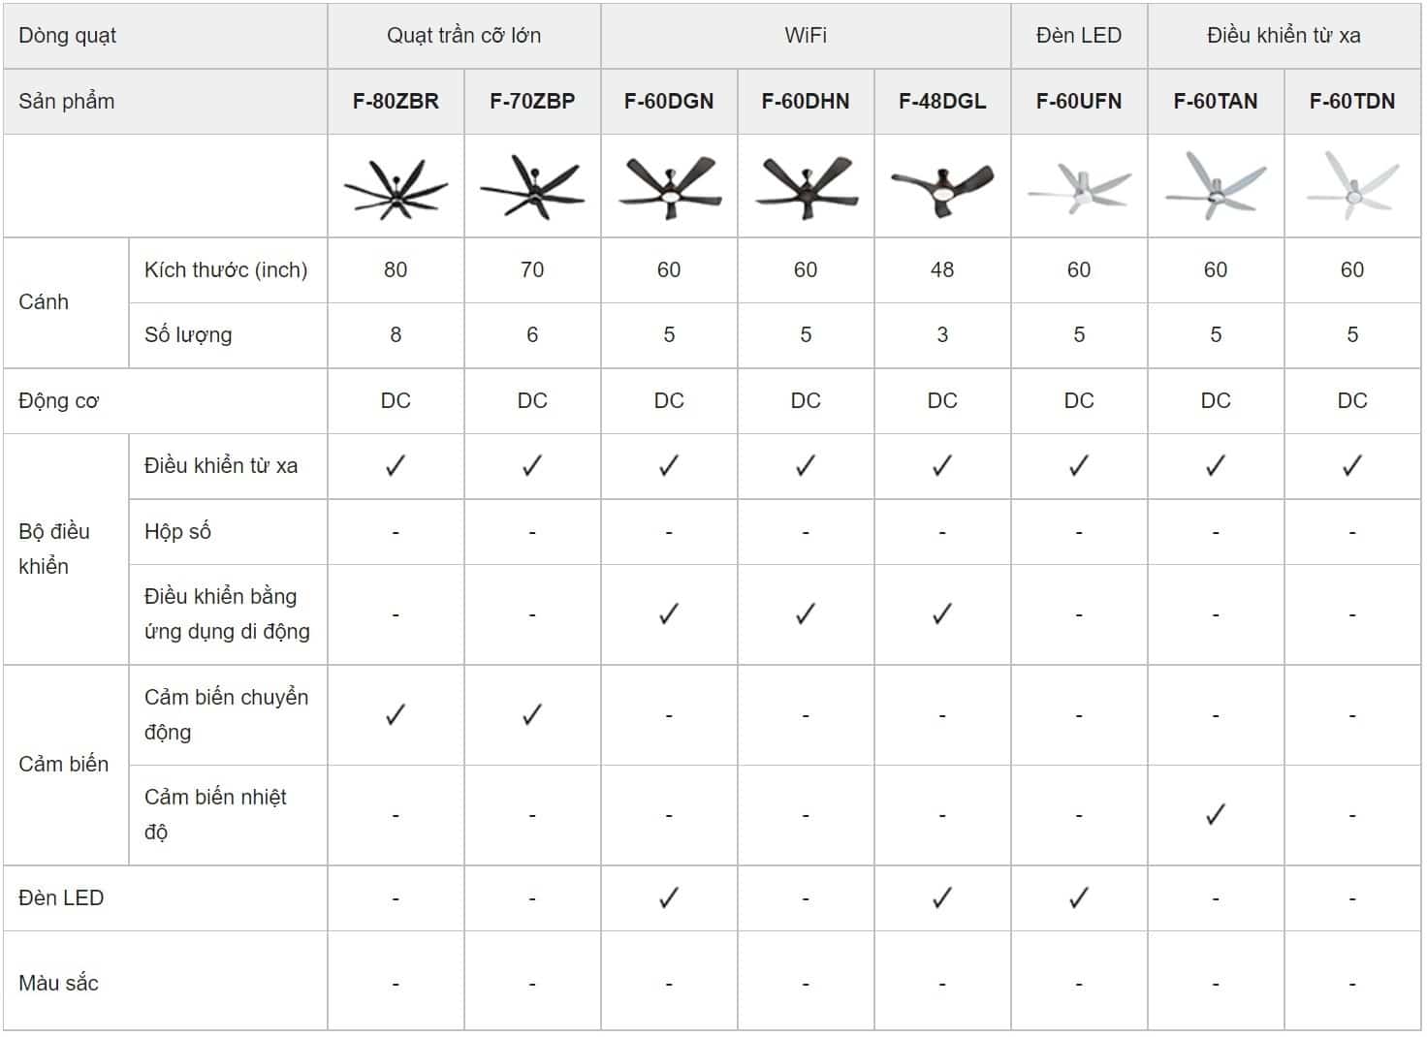
Task: Click the F-60DHN black fan image
Action: (806, 187)
